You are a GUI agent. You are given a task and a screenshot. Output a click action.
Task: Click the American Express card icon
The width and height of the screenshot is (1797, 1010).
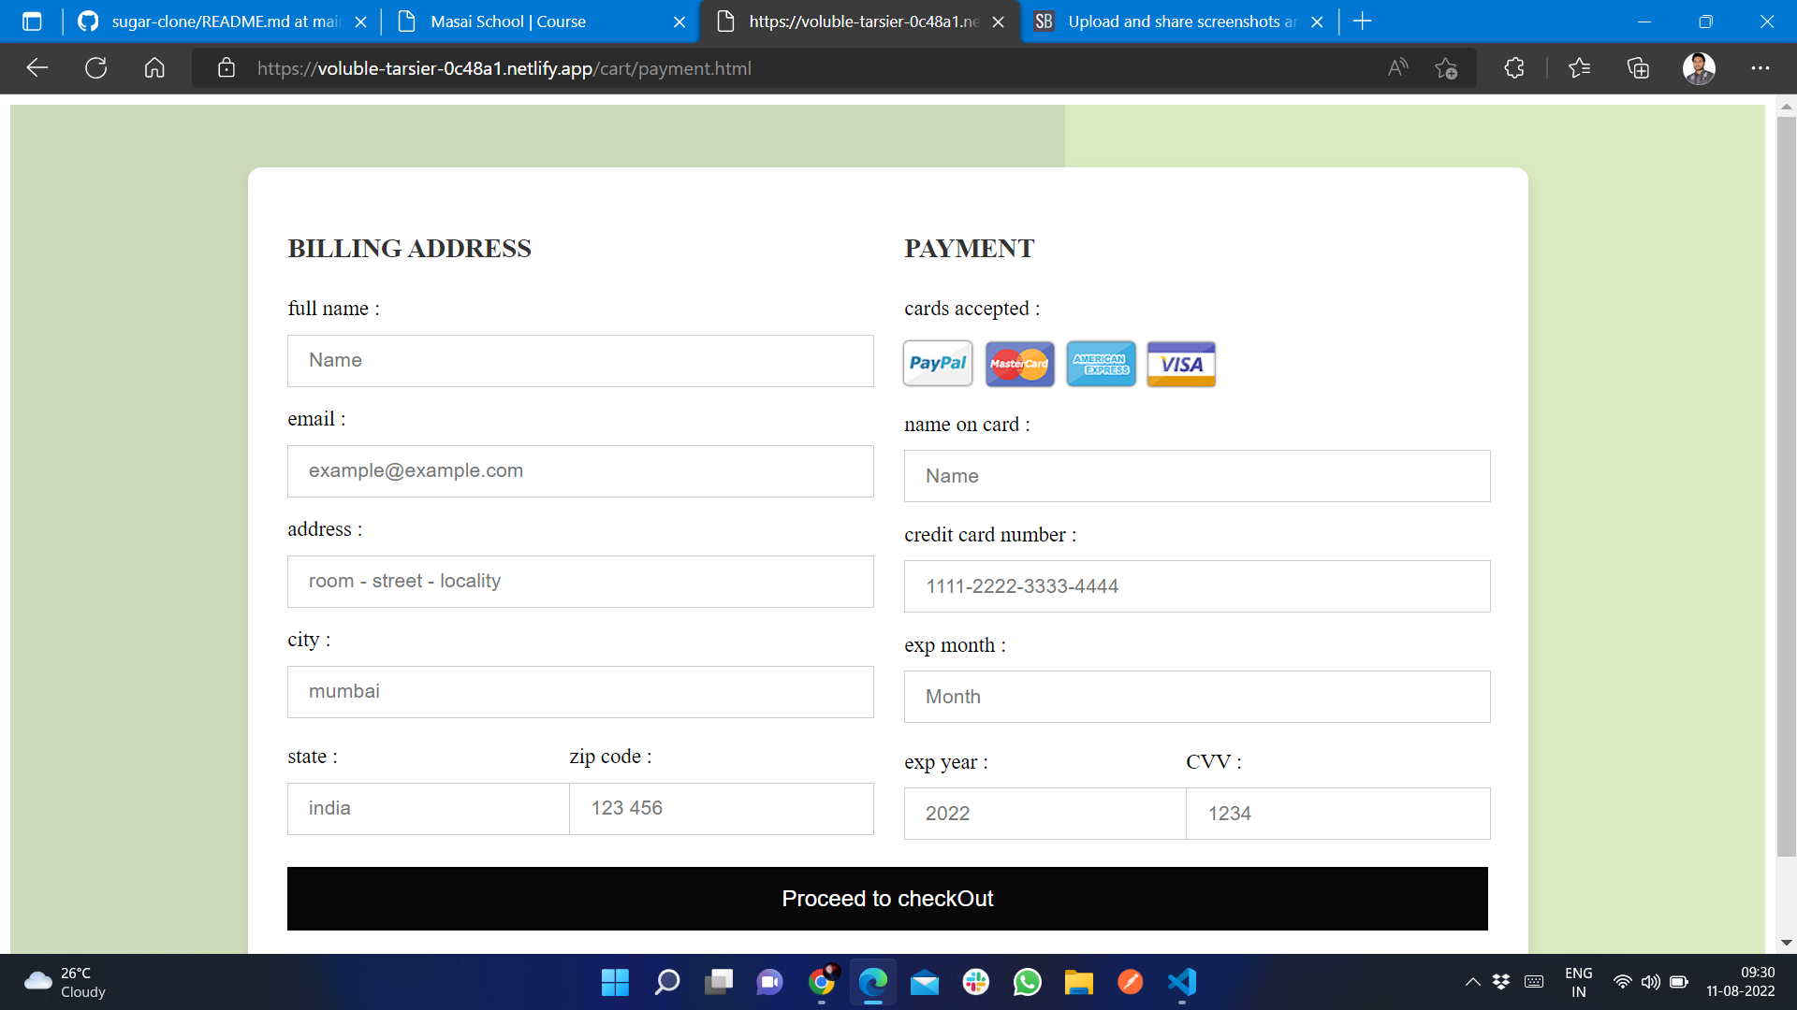[1100, 364]
